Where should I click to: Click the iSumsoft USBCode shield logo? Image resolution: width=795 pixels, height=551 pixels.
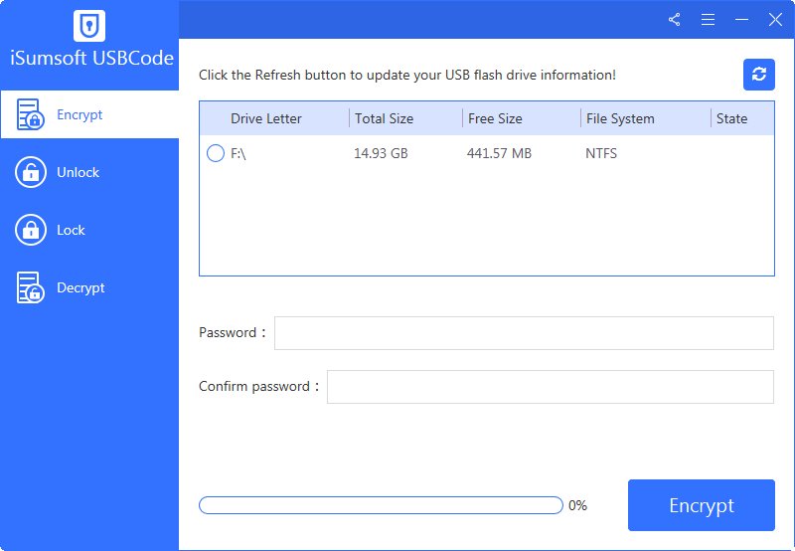click(x=89, y=25)
